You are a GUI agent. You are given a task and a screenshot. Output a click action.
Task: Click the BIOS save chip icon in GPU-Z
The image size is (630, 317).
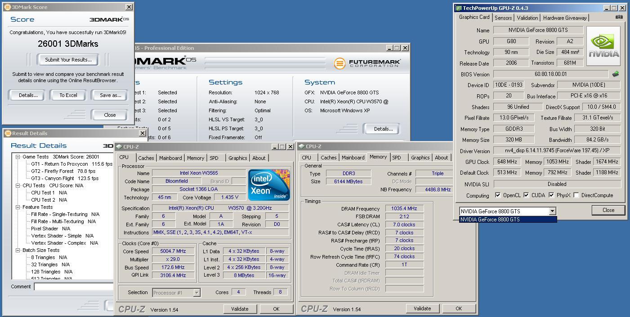(615, 74)
